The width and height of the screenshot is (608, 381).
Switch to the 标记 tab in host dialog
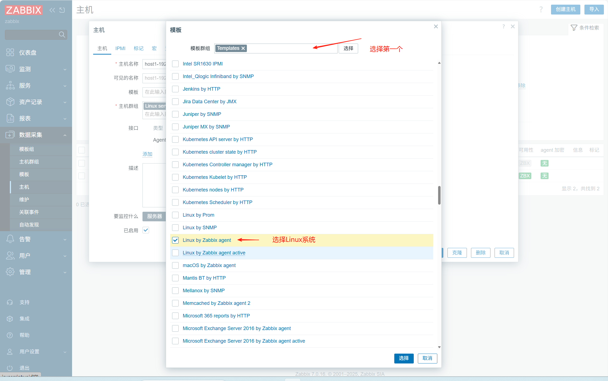(139, 48)
